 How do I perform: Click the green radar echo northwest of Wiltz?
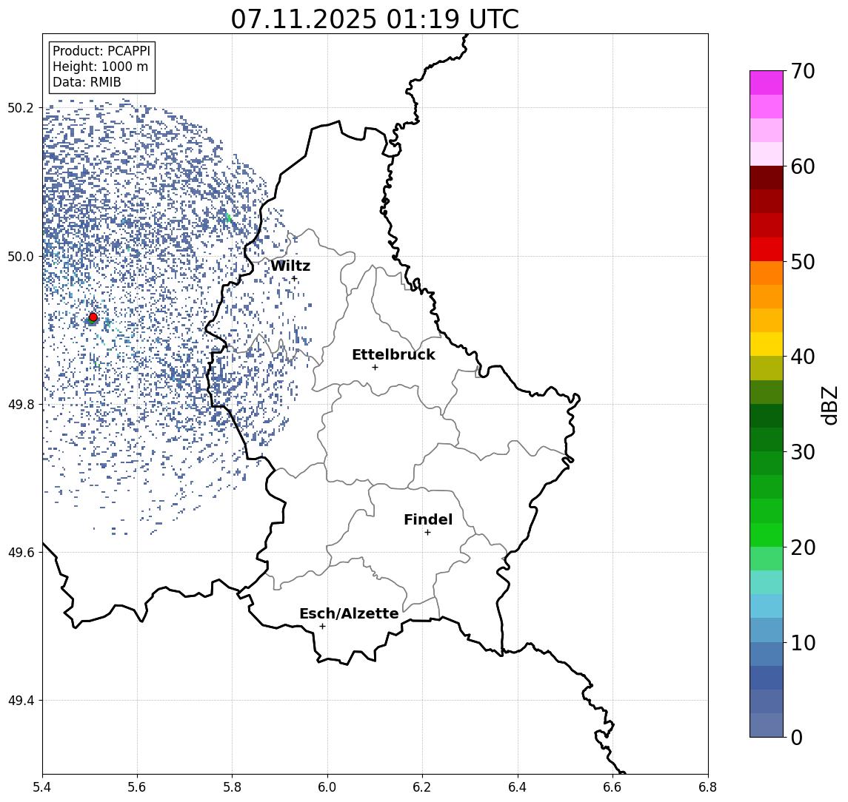228,218
